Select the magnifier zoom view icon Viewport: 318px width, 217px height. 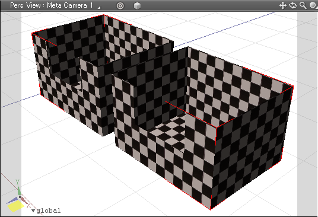click(303, 5)
